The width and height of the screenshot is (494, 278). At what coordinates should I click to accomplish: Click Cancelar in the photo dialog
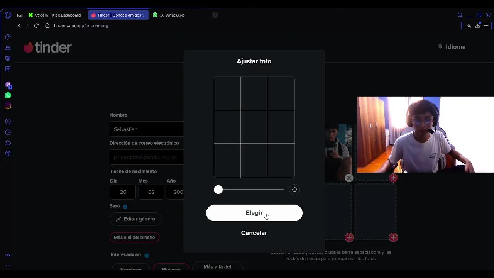[254, 233]
